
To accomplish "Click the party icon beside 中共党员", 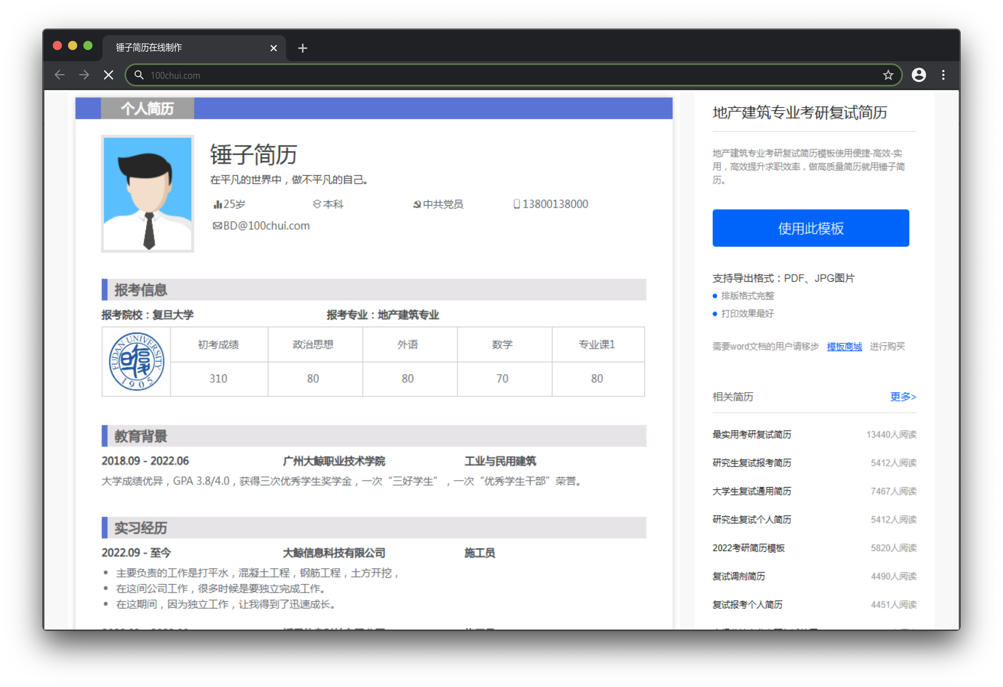I will tap(417, 204).
